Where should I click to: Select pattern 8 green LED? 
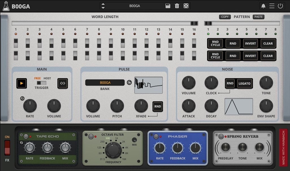(x=275, y=34)
